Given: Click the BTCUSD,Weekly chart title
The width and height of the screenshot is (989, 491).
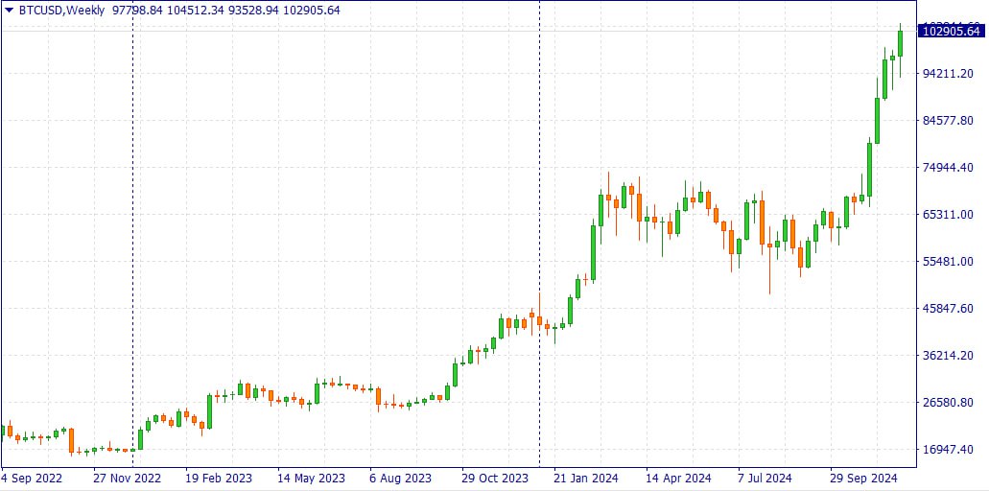Looking at the screenshot, I should (61, 11).
